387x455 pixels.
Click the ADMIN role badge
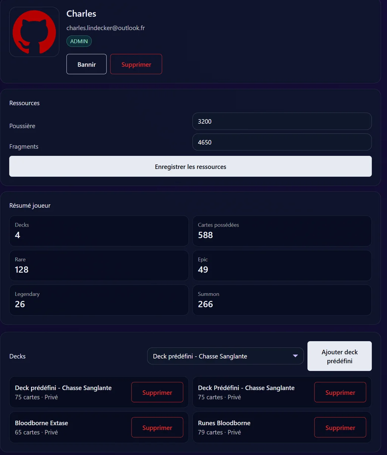(x=79, y=41)
